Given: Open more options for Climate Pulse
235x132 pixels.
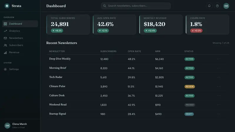Looking at the screenshot, I should 219,86.
